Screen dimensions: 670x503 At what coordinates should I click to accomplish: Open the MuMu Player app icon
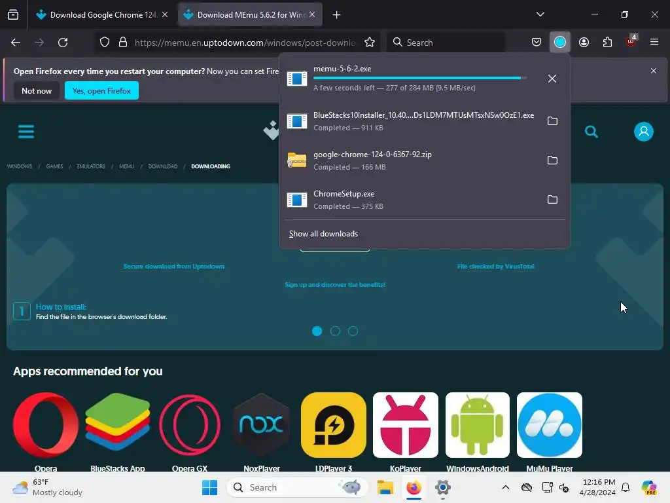(550, 425)
